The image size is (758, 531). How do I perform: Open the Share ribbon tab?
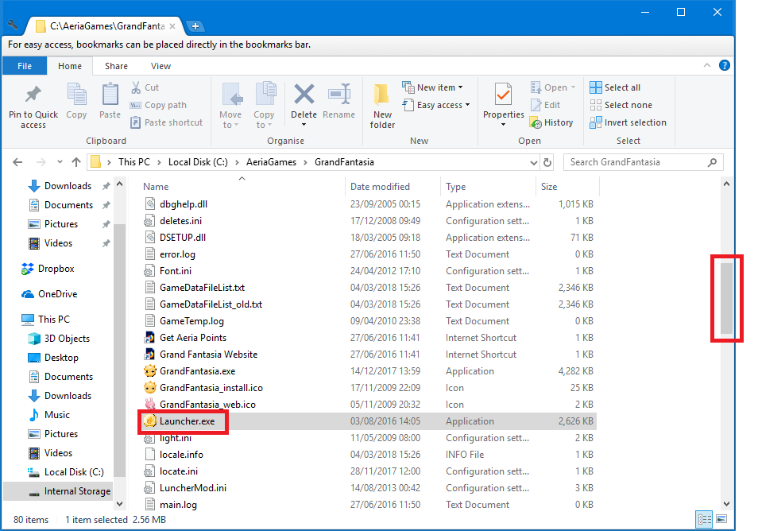[116, 65]
